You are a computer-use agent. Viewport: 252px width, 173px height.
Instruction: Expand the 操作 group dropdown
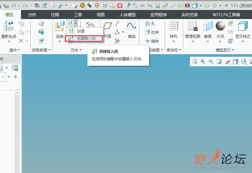15,50
